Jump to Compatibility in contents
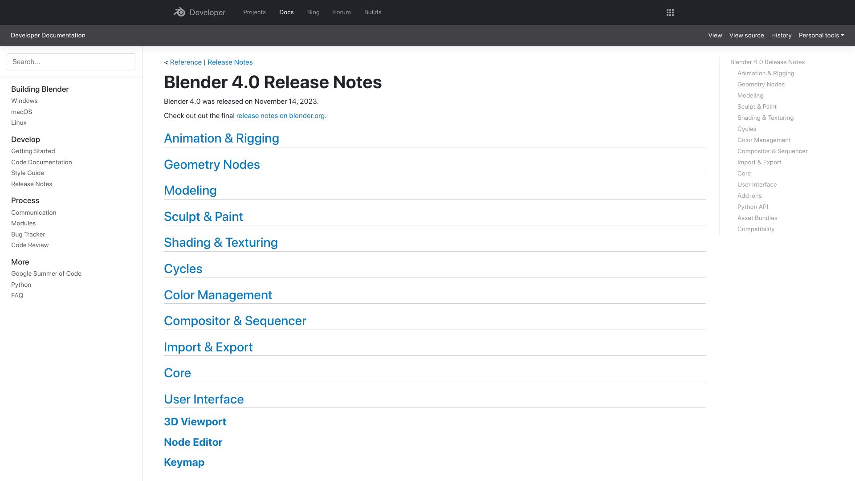Viewport: 855px width, 481px height. tap(756, 229)
